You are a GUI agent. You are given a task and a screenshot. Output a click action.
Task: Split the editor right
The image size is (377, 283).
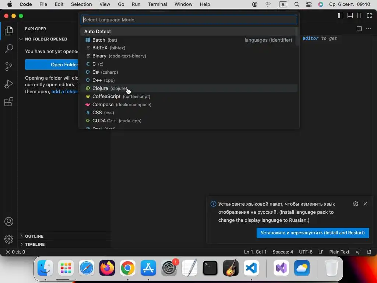(x=359, y=29)
